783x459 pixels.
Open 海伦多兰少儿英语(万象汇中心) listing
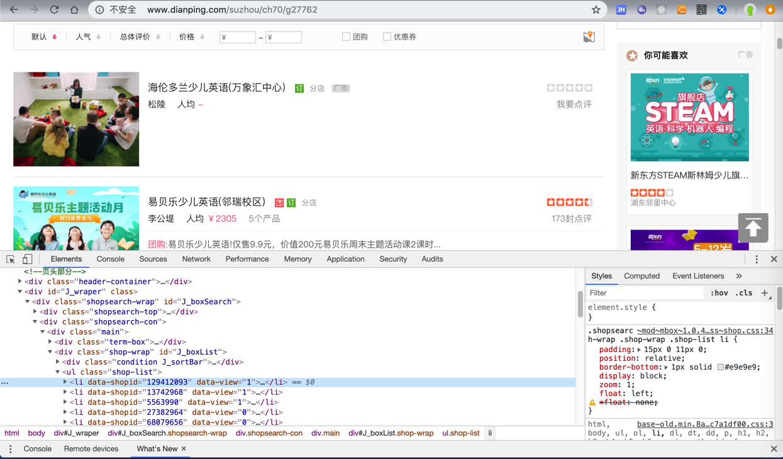click(x=217, y=87)
